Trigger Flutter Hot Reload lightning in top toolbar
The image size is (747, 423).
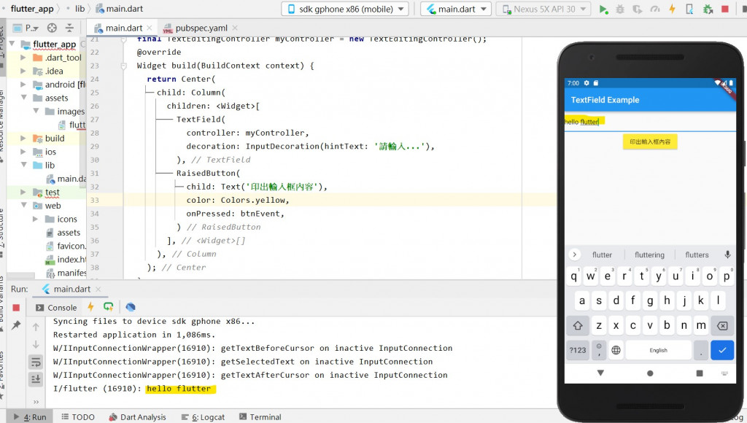(x=672, y=9)
